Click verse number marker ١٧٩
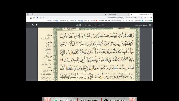 pos(62,52)
